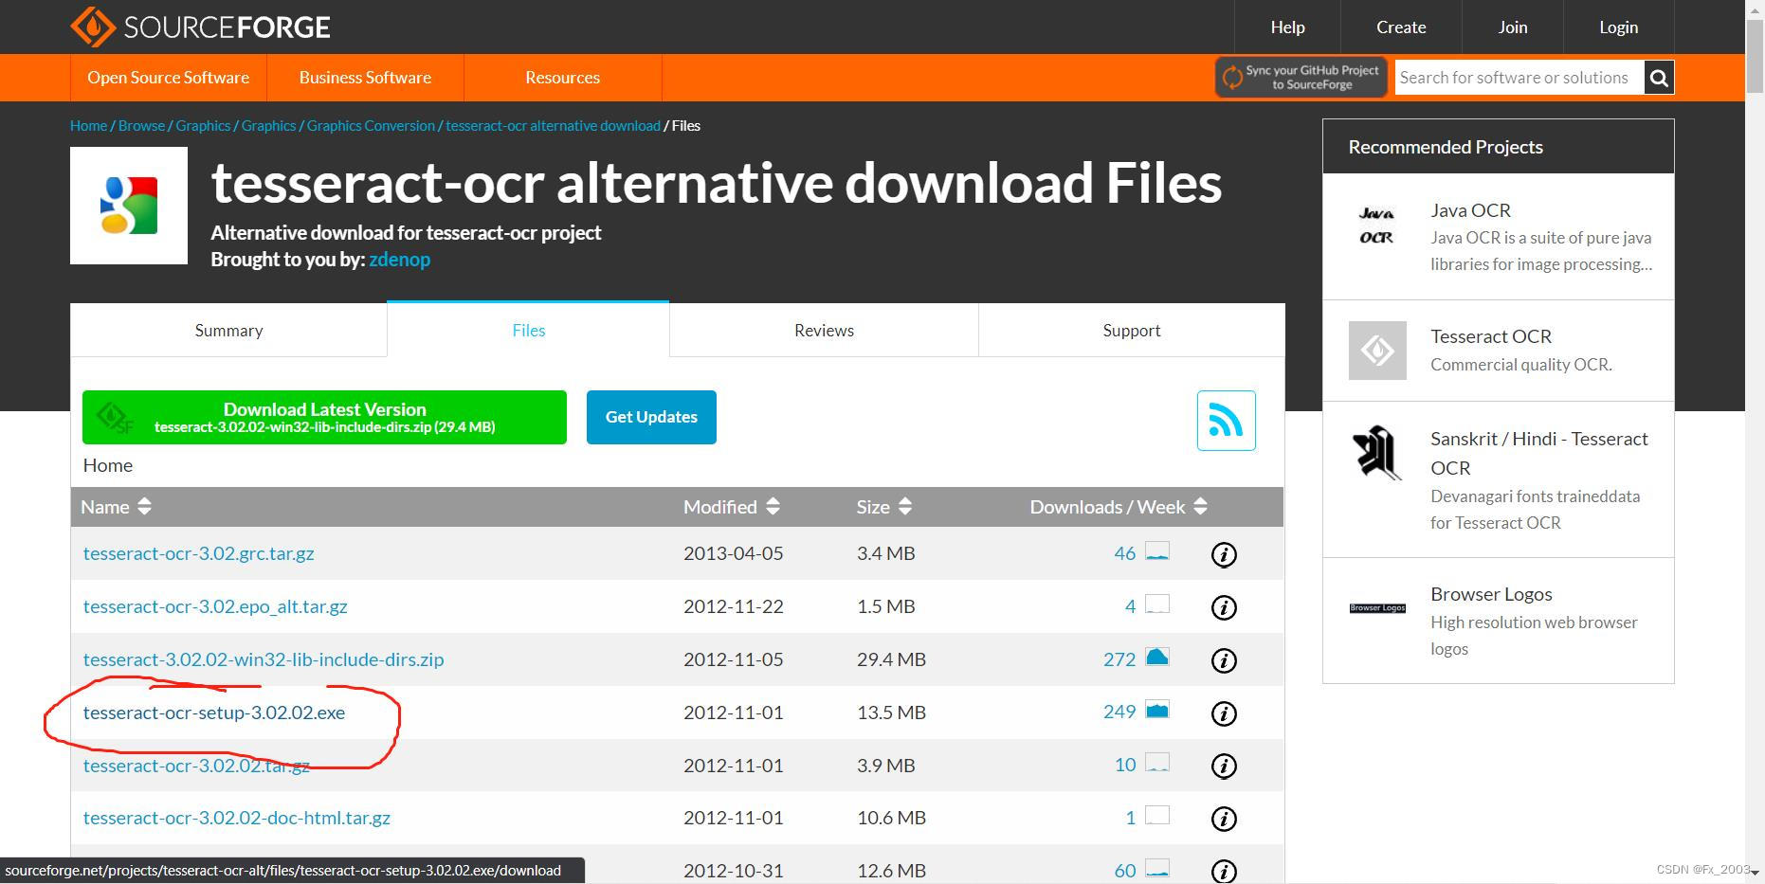Viewport: 1765px width, 884px height.
Task: Click the download chart icon beside 10
Action: (1157, 763)
